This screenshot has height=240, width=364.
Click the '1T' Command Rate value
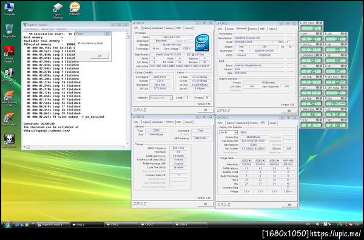coord(178,175)
